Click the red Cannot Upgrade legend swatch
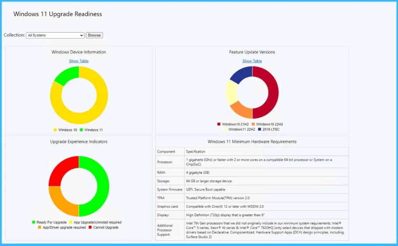This screenshot has width=398, height=246. click(90, 227)
